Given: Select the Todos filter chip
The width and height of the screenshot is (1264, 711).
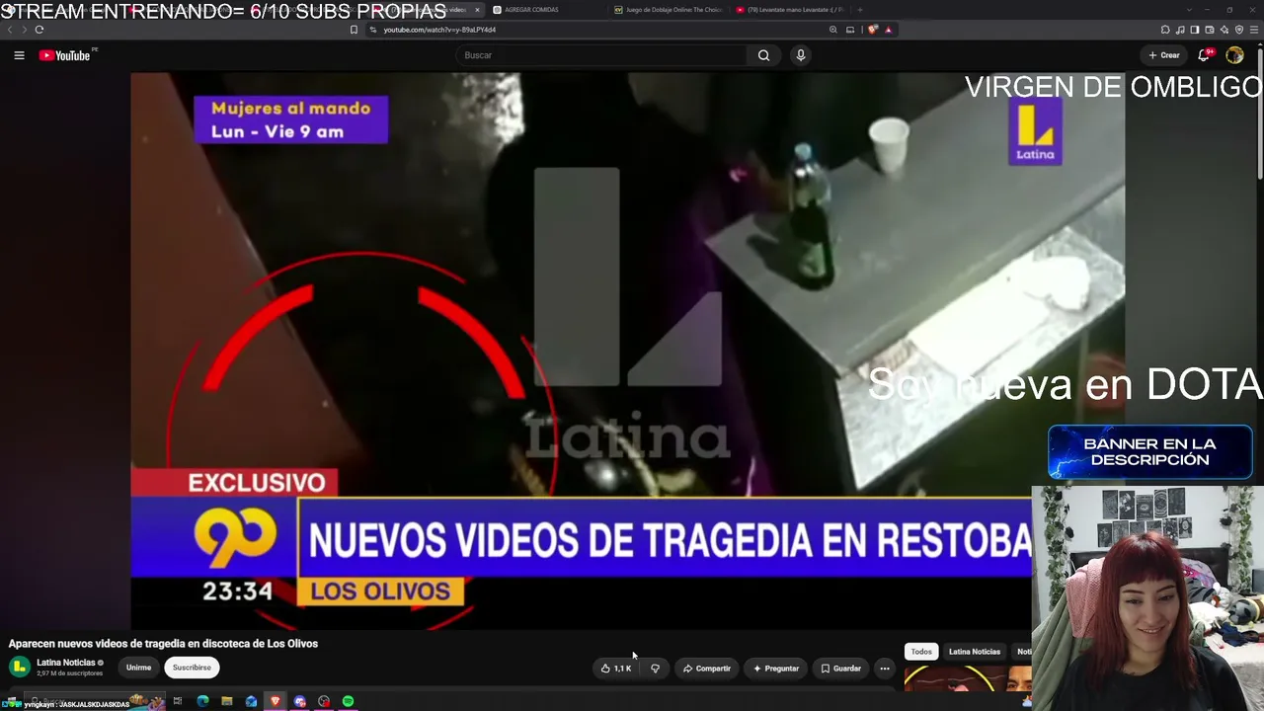Looking at the screenshot, I should [x=921, y=652].
